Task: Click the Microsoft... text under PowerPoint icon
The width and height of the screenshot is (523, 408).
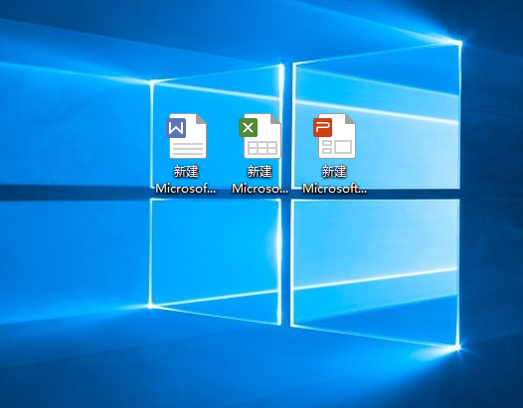Action: (x=334, y=189)
